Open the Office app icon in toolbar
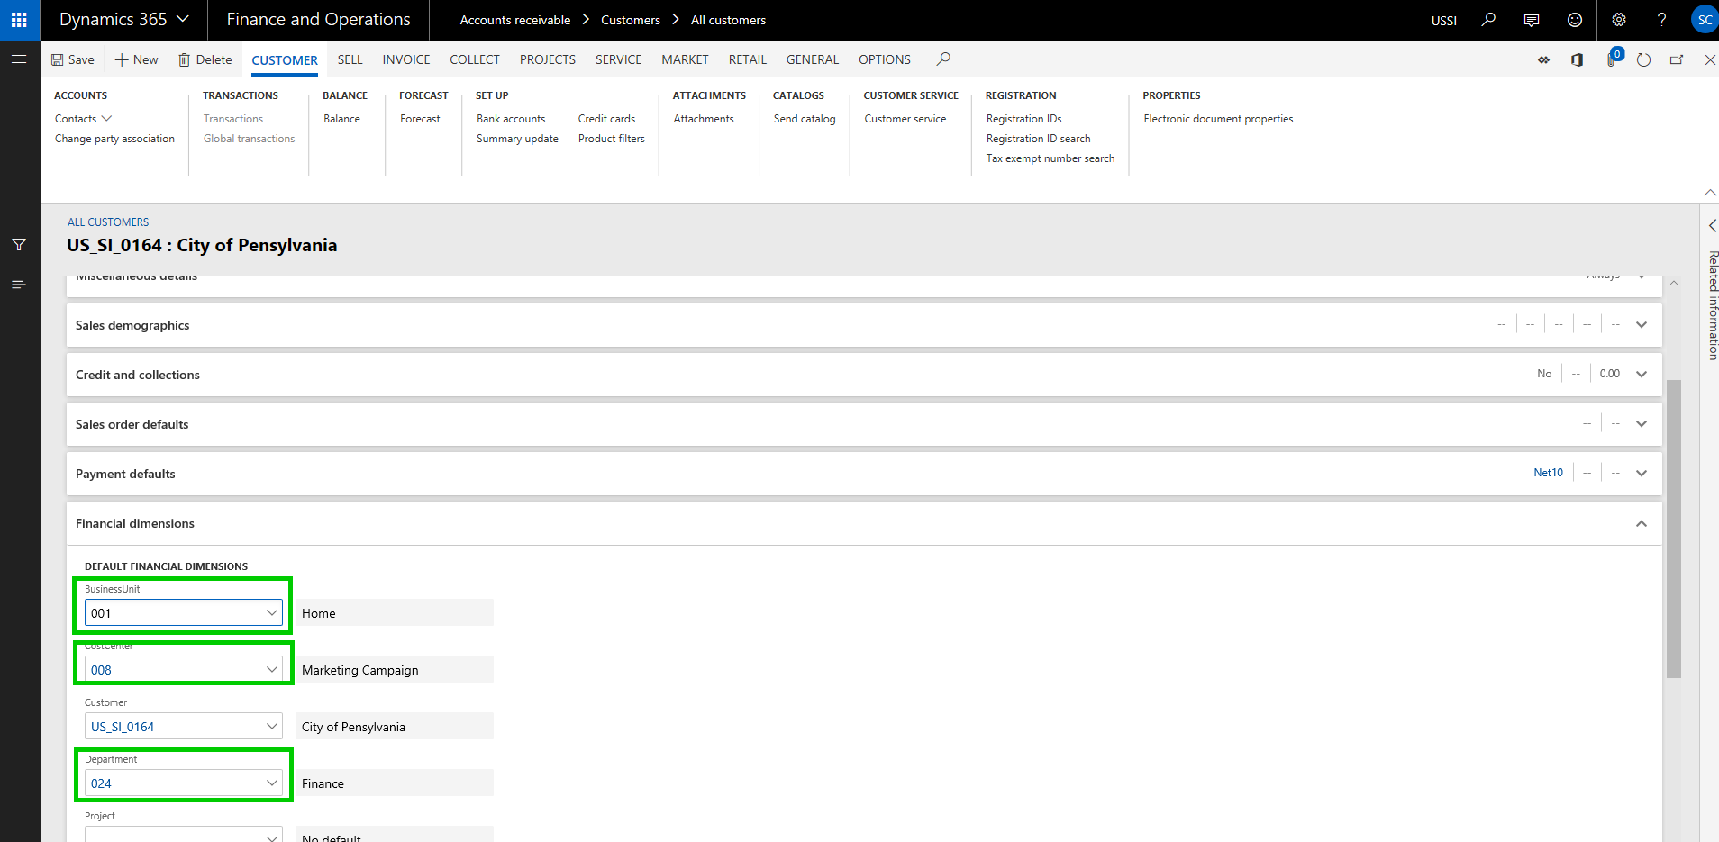The height and width of the screenshot is (842, 1719). pyautogui.click(x=1577, y=59)
